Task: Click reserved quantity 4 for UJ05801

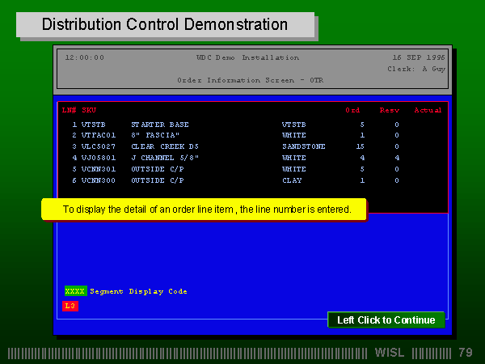Action: [397, 158]
